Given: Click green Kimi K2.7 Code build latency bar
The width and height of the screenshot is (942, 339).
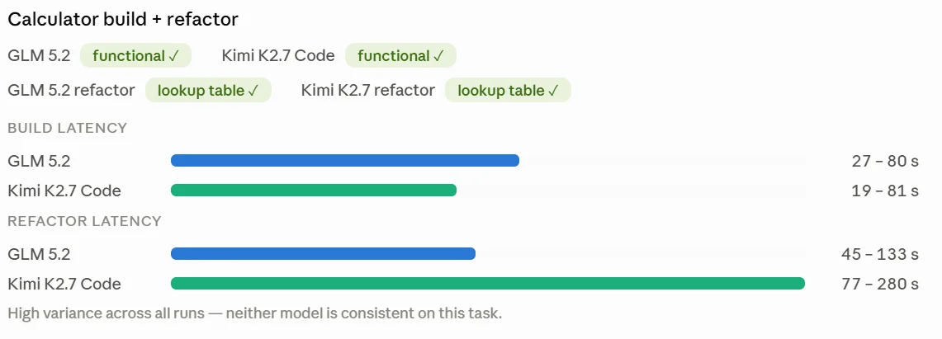Looking at the screenshot, I should coord(314,191).
